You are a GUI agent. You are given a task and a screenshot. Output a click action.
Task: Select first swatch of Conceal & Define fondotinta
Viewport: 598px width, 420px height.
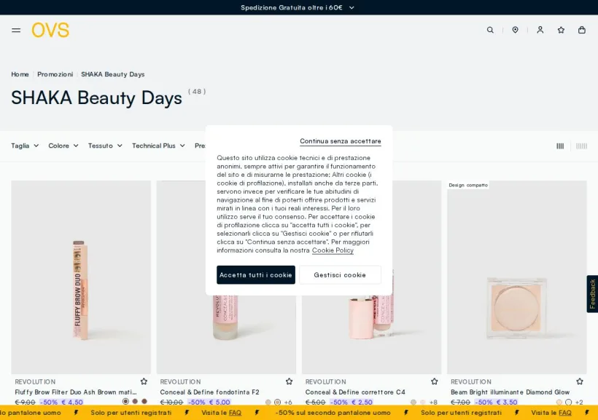coord(268,402)
